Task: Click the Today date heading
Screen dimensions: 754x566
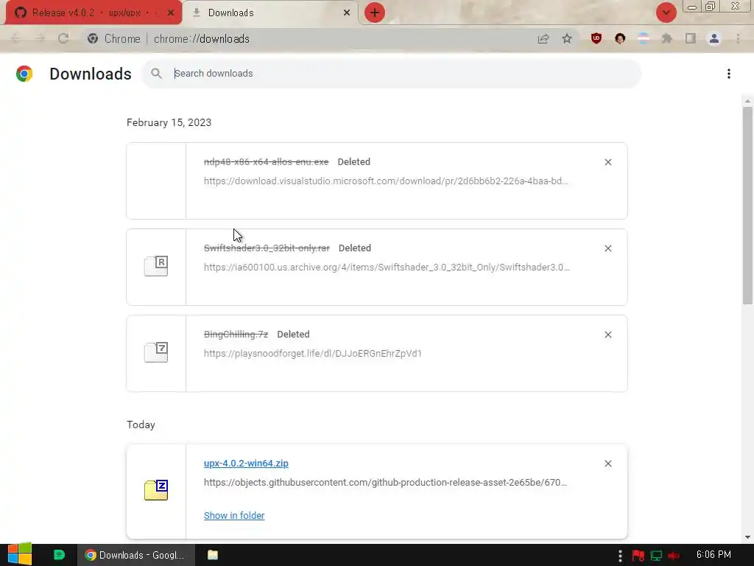Action: tap(141, 424)
